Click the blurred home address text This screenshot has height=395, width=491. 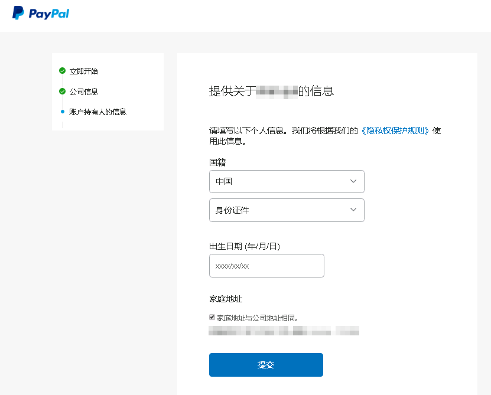284,331
